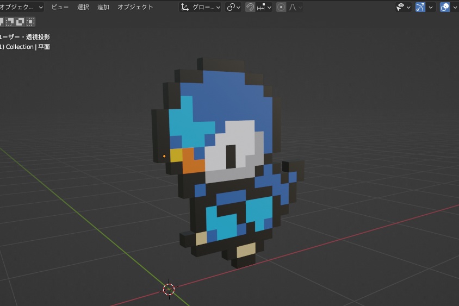Expand the gizmo options dropdown arrow
459x306 pixels.
[431, 7]
